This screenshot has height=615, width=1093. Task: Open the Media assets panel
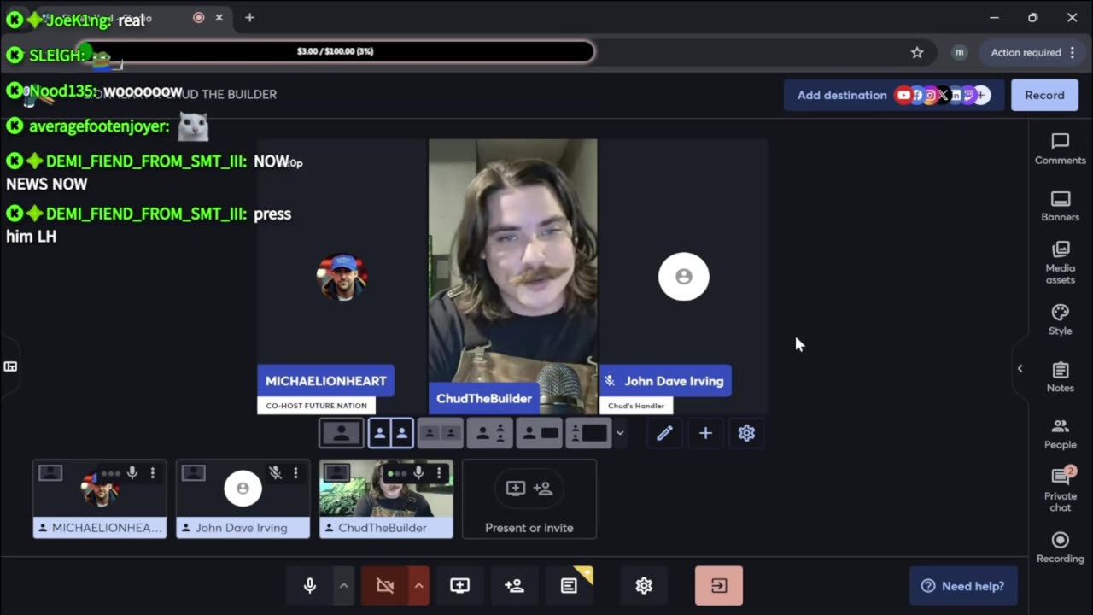tap(1060, 262)
